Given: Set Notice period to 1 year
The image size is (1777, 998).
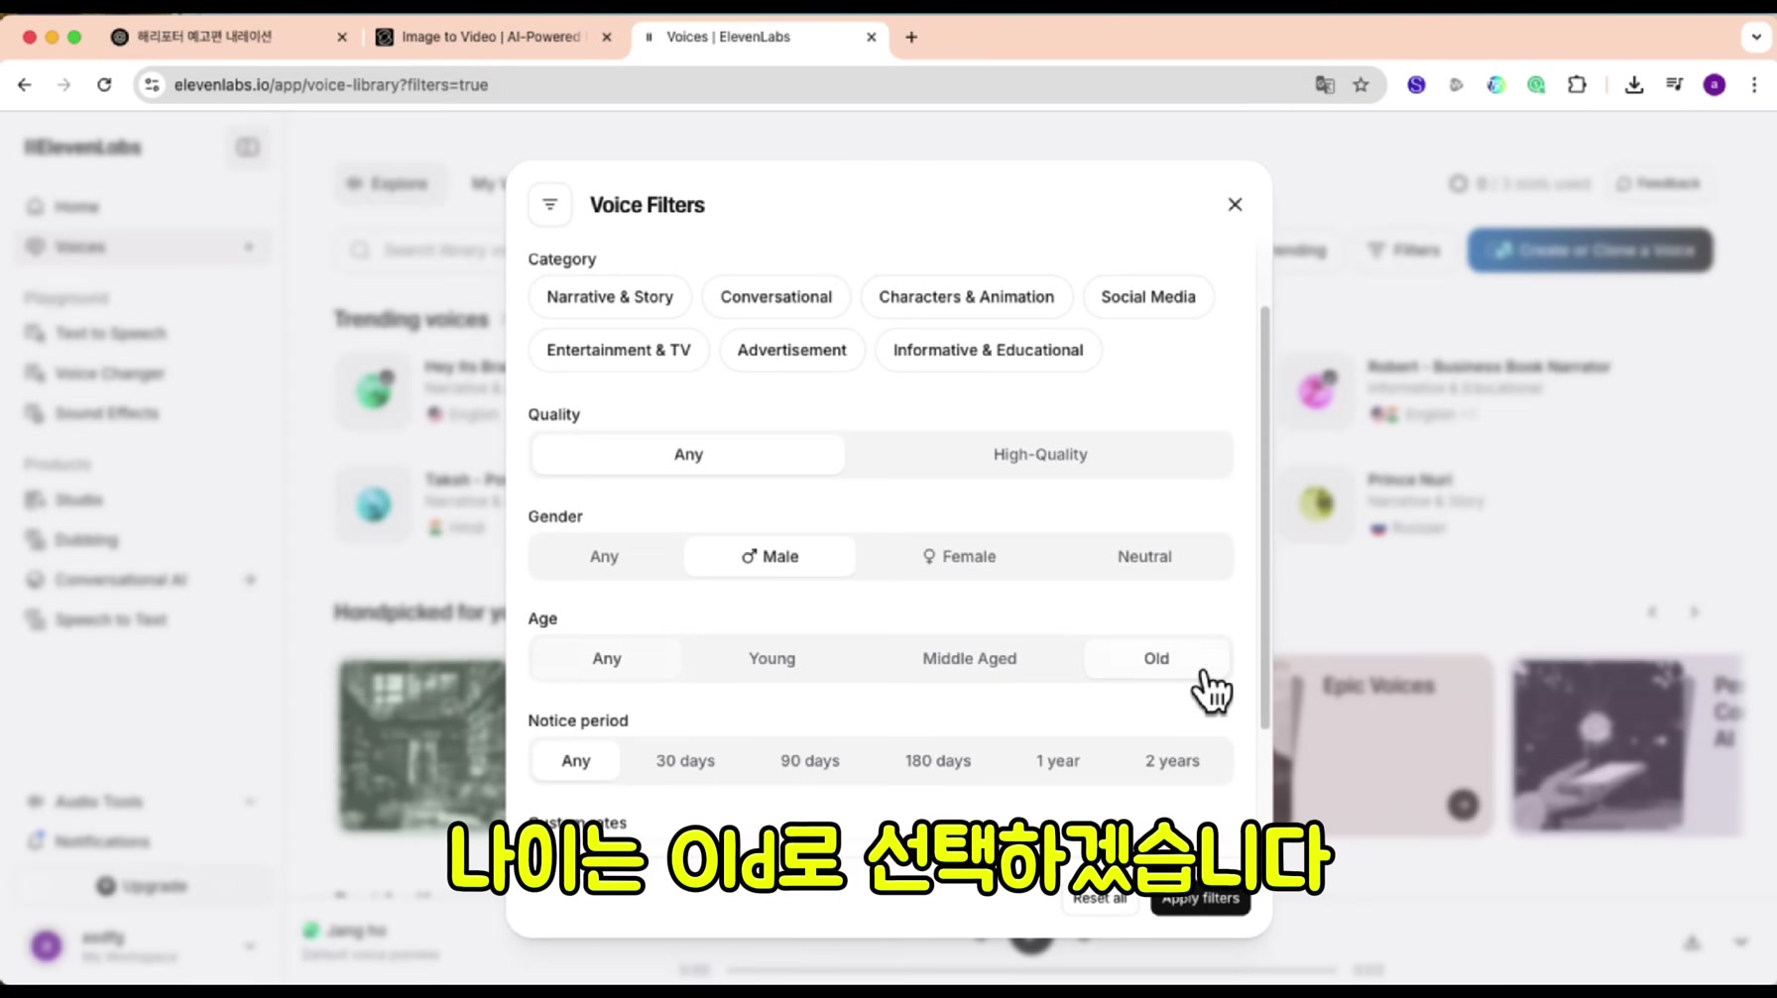Looking at the screenshot, I should pyautogui.click(x=1057, y=760).
